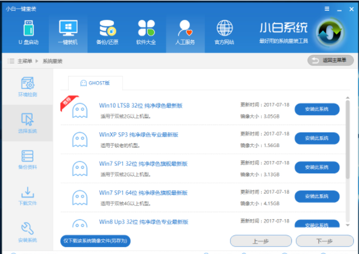
Task: Open the 软件大全 software collection icon
Action: 146,32
